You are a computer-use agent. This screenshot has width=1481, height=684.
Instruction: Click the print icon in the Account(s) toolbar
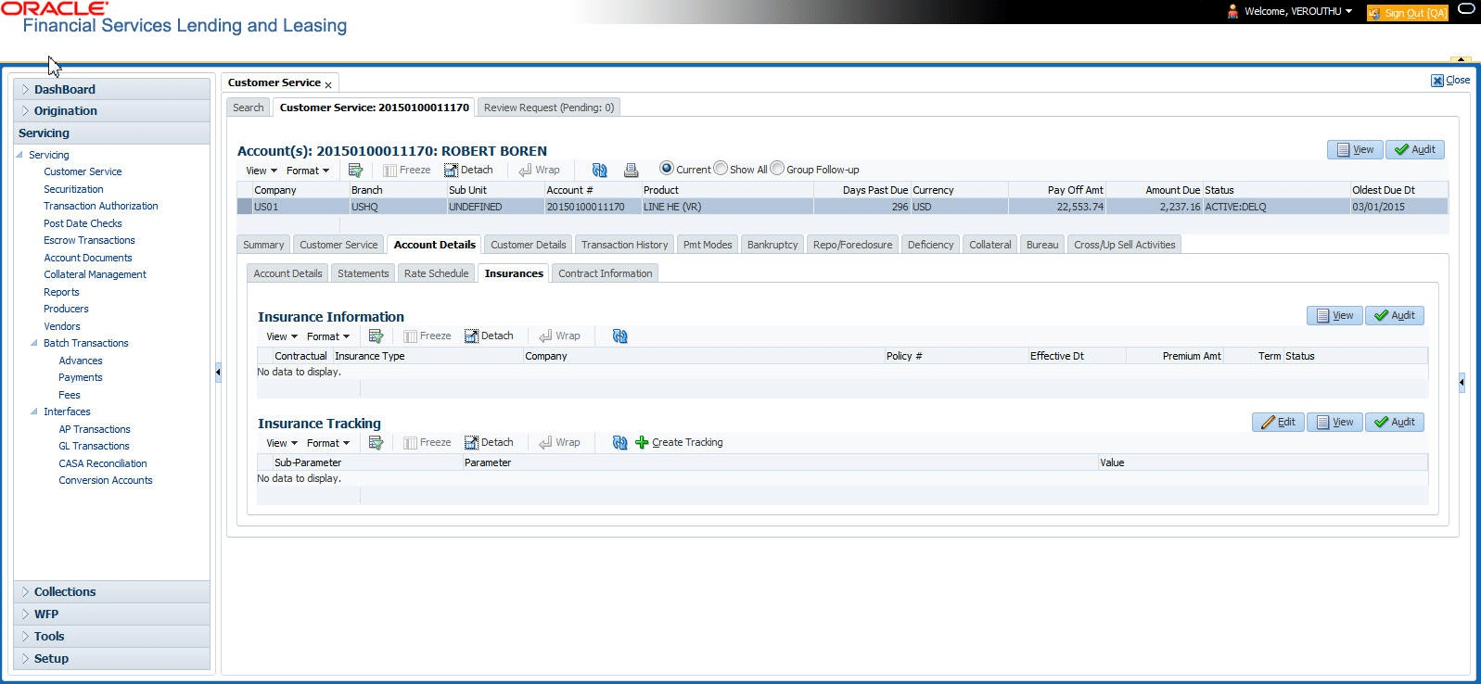pos(632,171)
